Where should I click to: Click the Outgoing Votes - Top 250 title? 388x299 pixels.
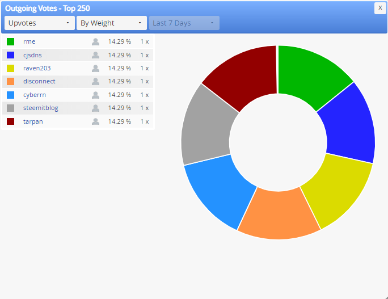click(x=48, y=9)
